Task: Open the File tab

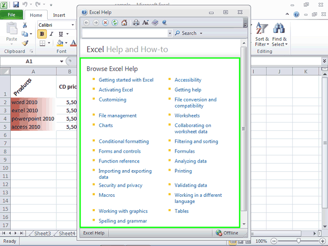Action: tap(11, 15)
